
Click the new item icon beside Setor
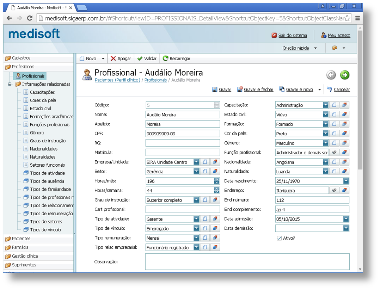tap(205, 172)
